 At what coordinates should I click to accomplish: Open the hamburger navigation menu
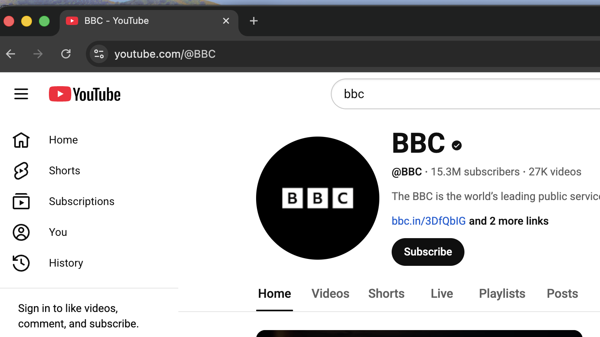[x=21, y=94]
